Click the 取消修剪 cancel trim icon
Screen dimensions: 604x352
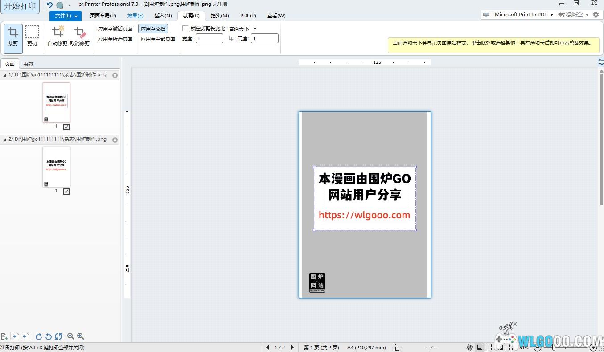[80, 37]
